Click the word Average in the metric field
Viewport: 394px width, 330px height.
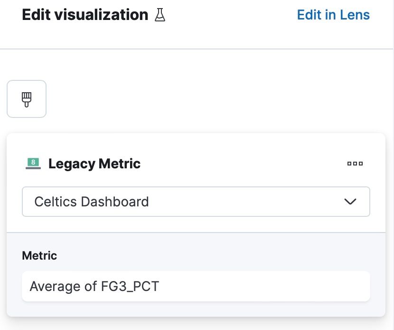49,286
